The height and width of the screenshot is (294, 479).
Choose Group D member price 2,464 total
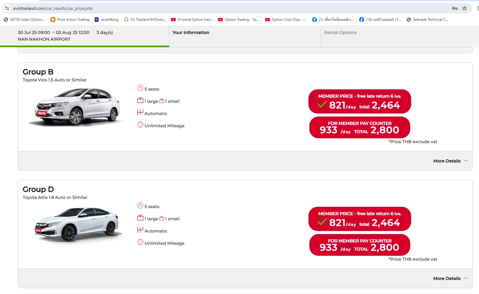pyautogui.click(x=359, y=219)
